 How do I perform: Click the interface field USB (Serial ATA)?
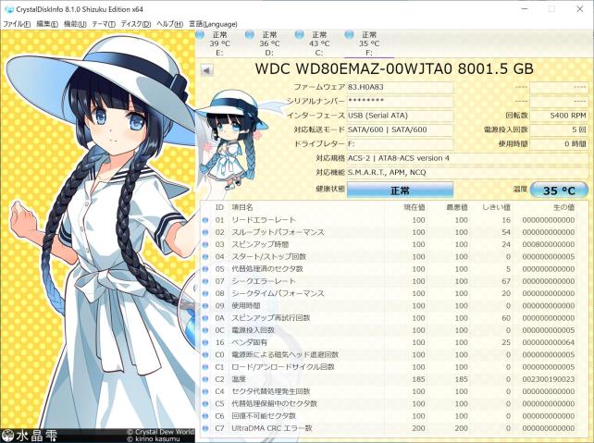(x=400, y=116)
